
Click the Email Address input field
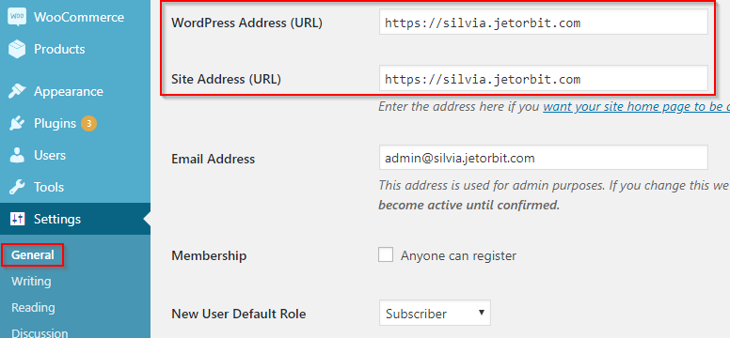pyautogui.click(x=544, y=158)
